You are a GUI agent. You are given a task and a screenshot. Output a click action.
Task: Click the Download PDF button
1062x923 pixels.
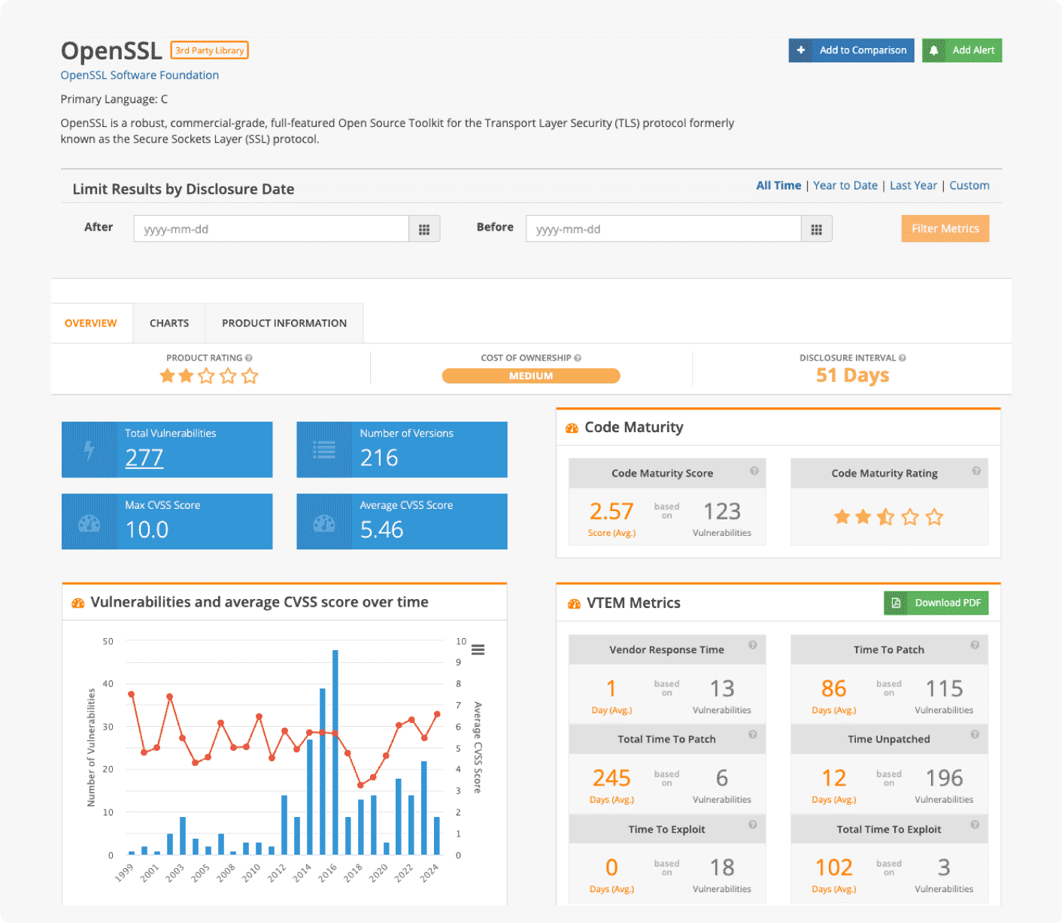click(x=936, y=603)
